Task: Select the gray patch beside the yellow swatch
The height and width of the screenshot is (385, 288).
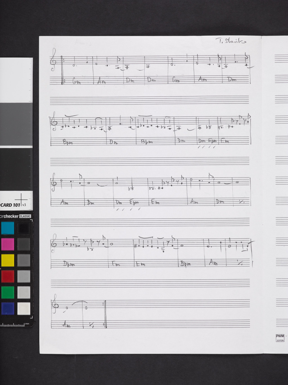Action: pyautogui.click(x=24, y=260)
